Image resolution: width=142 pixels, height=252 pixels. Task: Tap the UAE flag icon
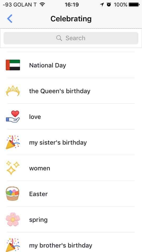[x=13, y=65]
